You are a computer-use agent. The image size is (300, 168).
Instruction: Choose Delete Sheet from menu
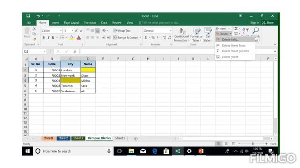[x=235, y=57]
